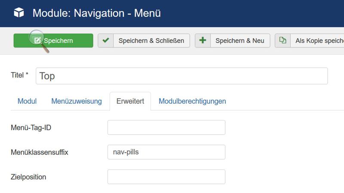Click into the Menü-Tag-ID input field
Viewport: 344px width, 193px height.
[x=166, y=127]
